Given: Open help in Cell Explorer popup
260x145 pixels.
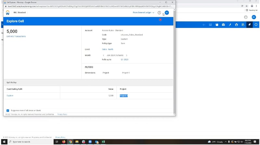Looking at the screenshot, I should pos(159,13).
